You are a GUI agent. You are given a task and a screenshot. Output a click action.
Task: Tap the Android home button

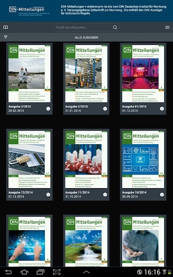click(x=24, y=272)
